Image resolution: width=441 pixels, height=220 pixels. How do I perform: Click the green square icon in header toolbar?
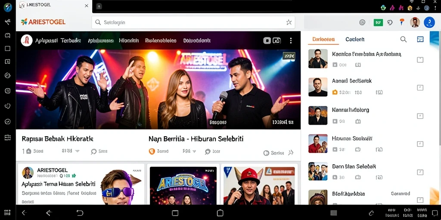pos(378,22)
